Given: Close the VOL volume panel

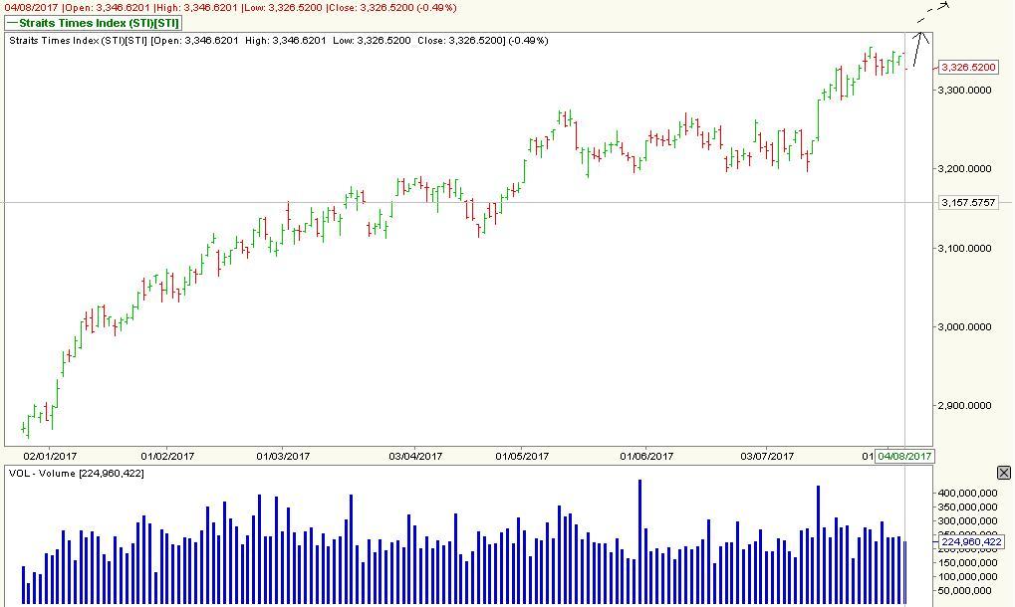Looking at the screenshot, I should 1003,474.
